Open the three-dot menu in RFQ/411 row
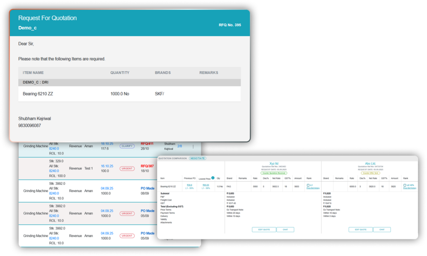 [193, 146]
